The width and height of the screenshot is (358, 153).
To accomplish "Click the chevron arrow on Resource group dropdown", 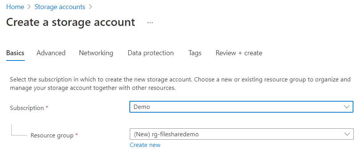I will pyautogui.click(x=347, y=134).
